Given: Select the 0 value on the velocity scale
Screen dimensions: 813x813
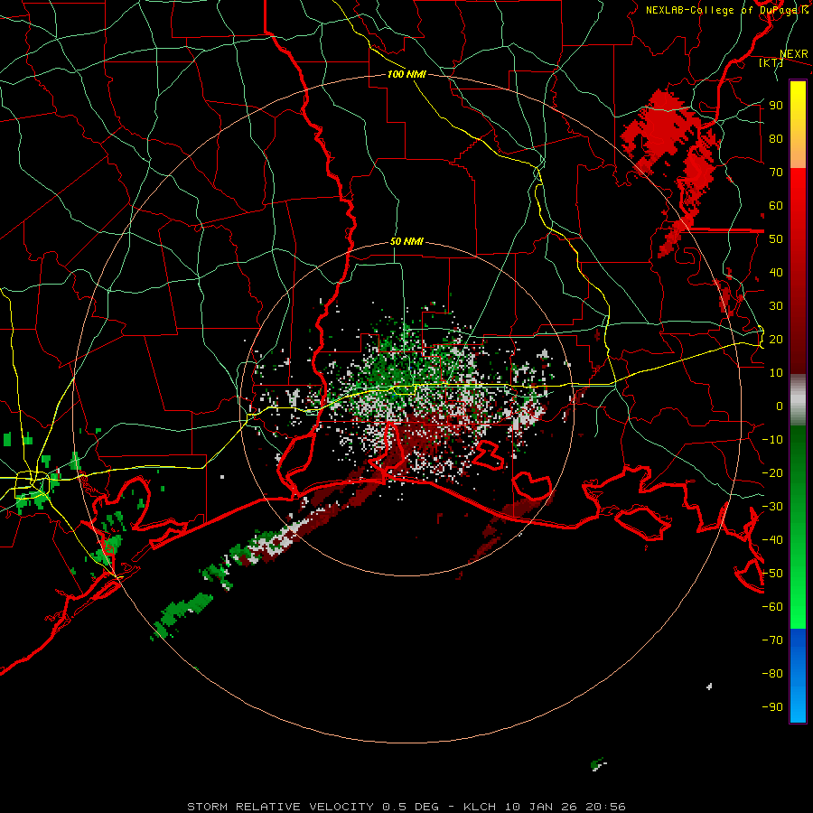Looking at the screenshot, I should coord(780,406).
